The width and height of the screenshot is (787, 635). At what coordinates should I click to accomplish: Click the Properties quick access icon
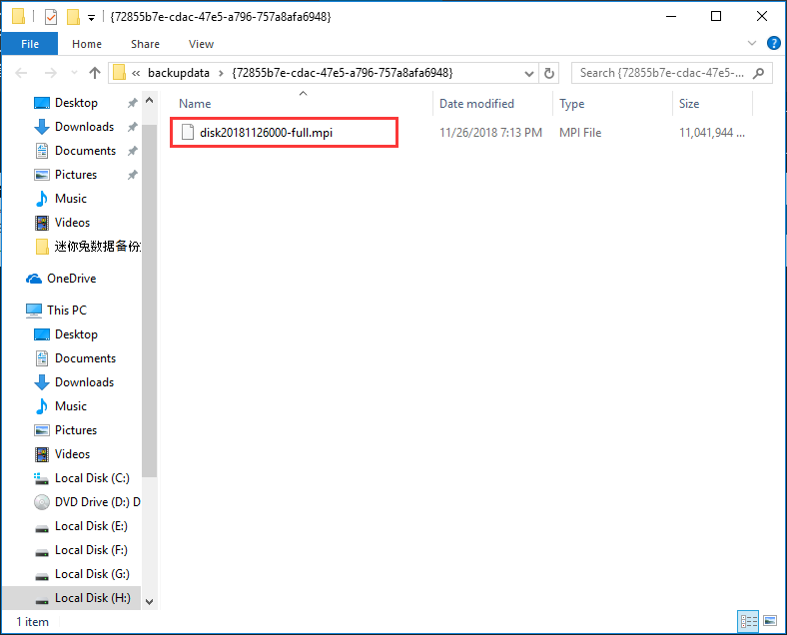click(51, 17)
